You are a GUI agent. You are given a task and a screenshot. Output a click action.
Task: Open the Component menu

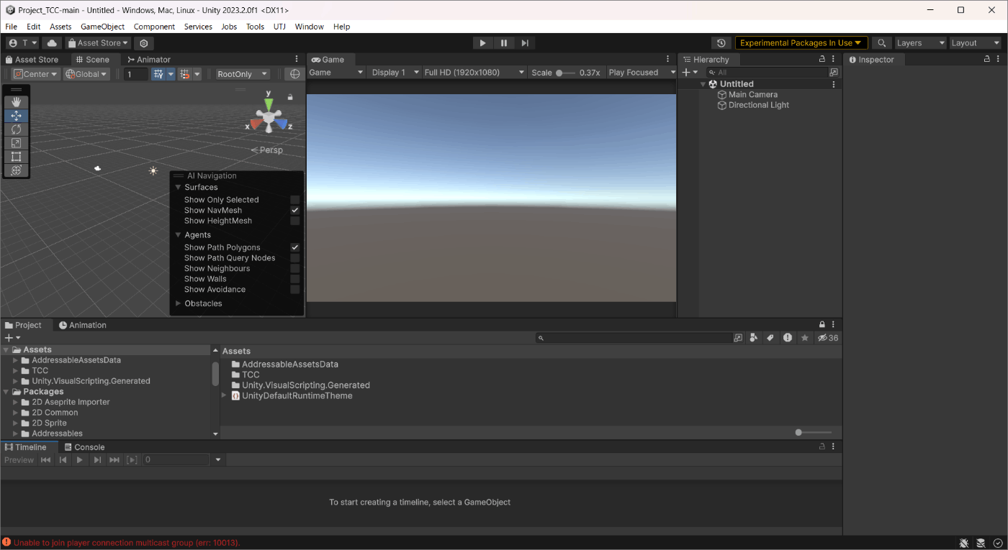click(x=154, y=27)
